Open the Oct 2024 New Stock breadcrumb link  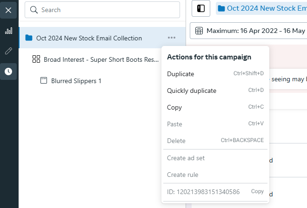pyautogui.click(x=263, y=8)
